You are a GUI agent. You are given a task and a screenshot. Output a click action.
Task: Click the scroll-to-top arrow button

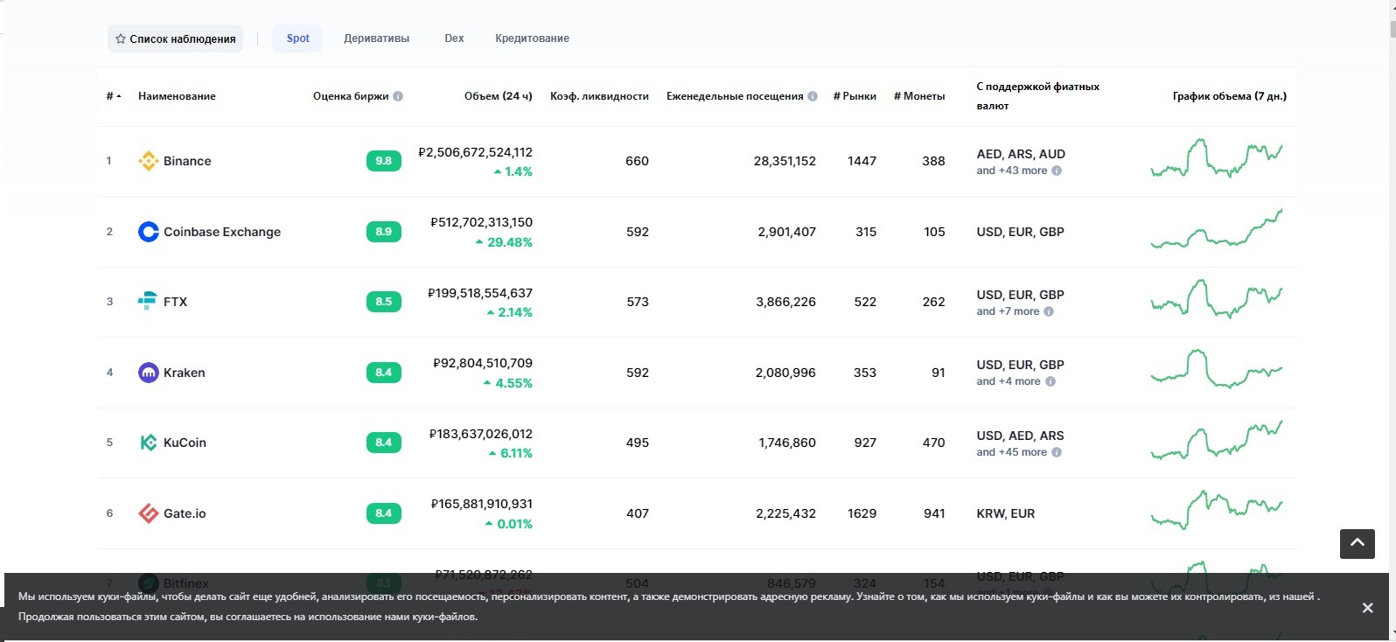[1358, 543]
